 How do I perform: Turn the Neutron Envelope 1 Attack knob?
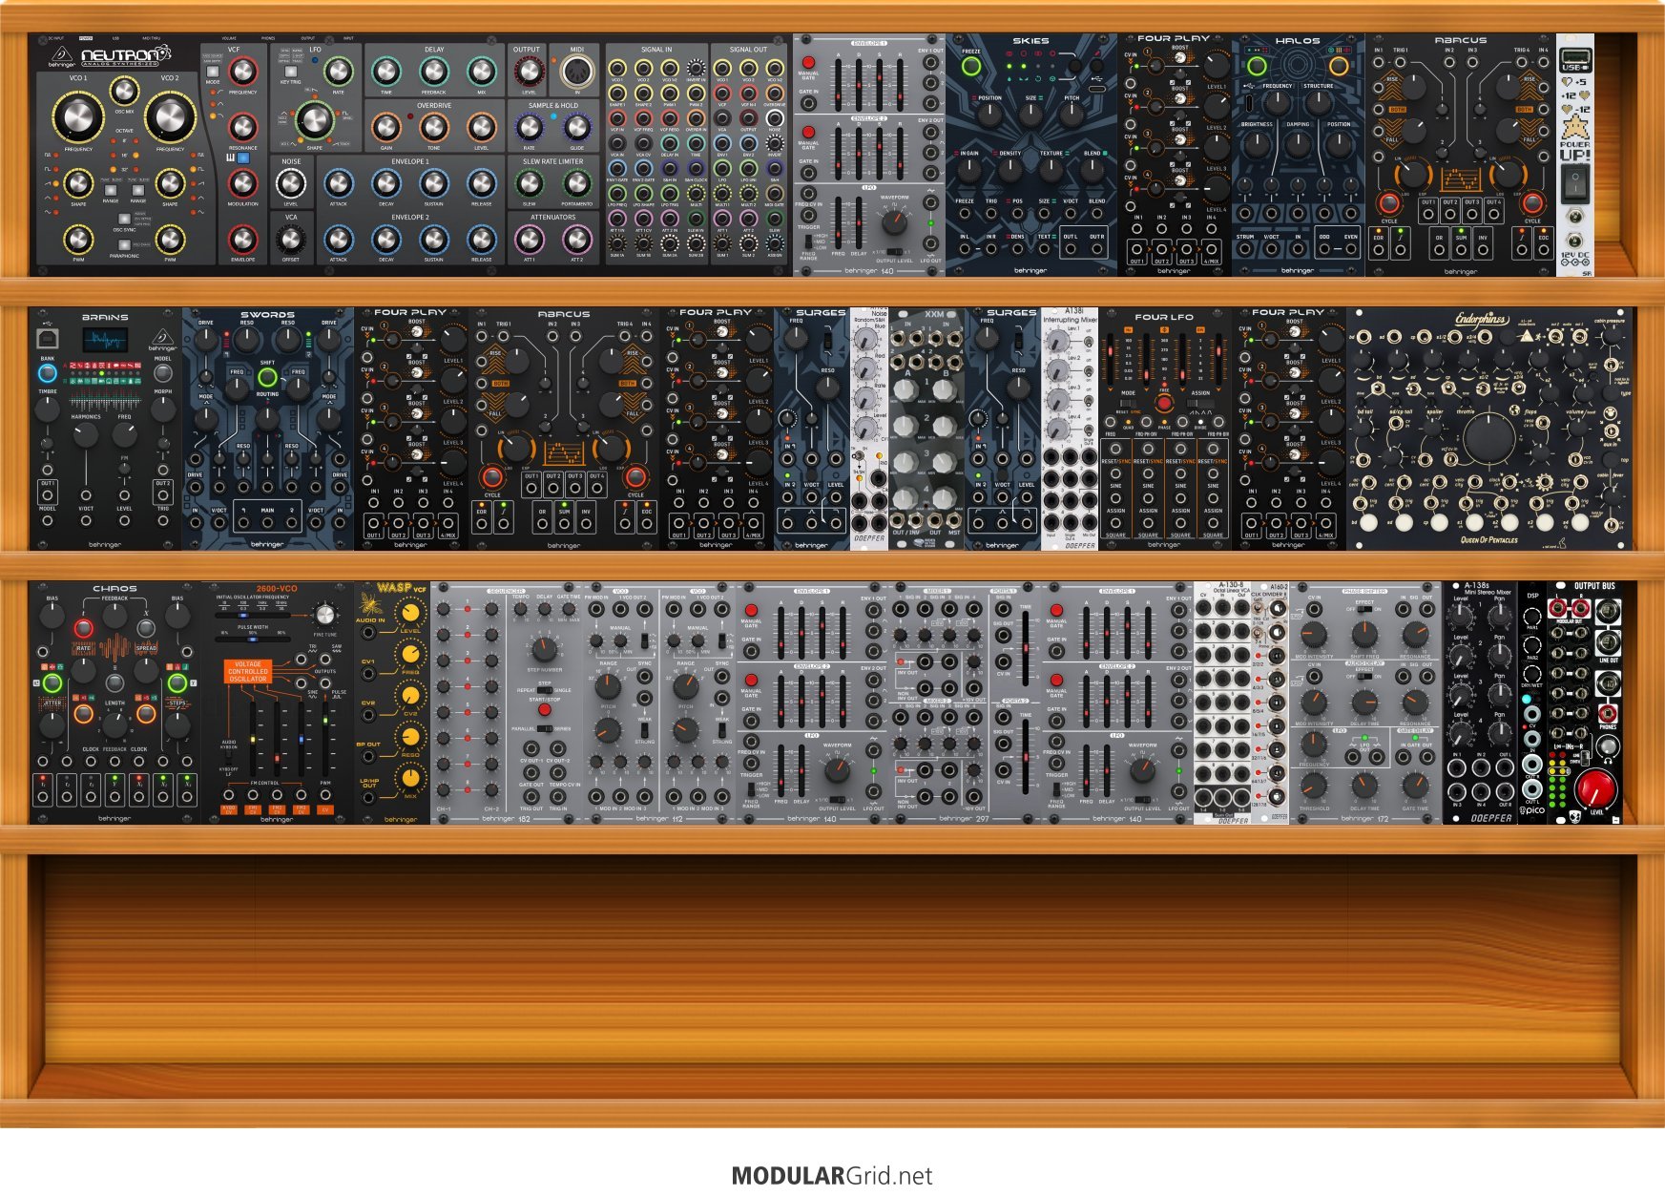pos(338,182)
